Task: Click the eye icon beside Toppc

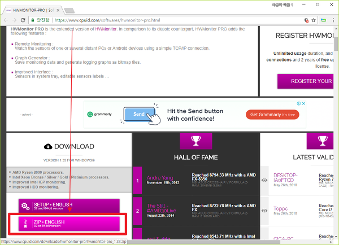Action: coord(264,211)
